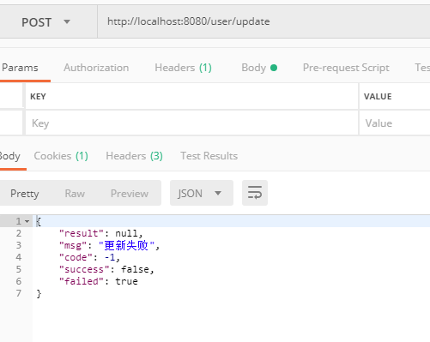Click the "failed" key in response
This screenshot has width=430, height=342.
[81, 281]
